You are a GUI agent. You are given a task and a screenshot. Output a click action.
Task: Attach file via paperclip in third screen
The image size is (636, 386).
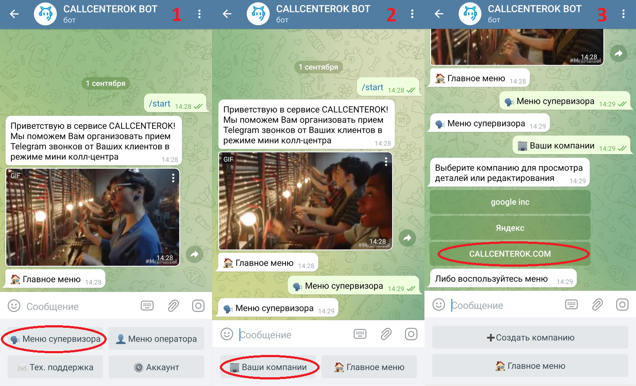tap(597, 305)
